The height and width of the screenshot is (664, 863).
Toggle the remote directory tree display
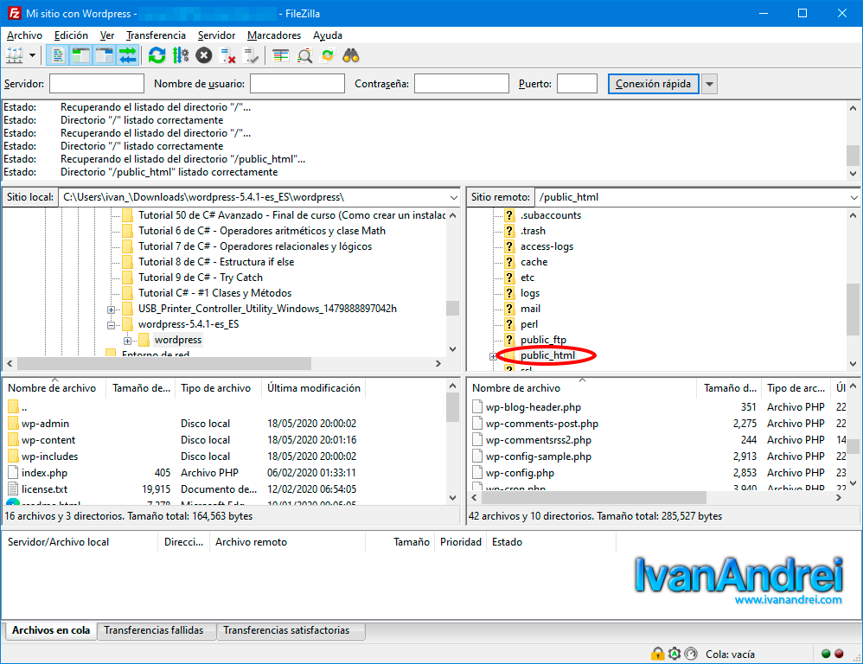click(104, 55)
